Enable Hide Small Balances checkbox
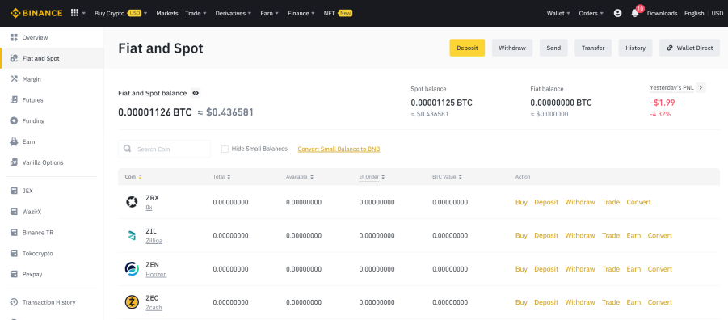Screen dimensions: 728x320 225,149
